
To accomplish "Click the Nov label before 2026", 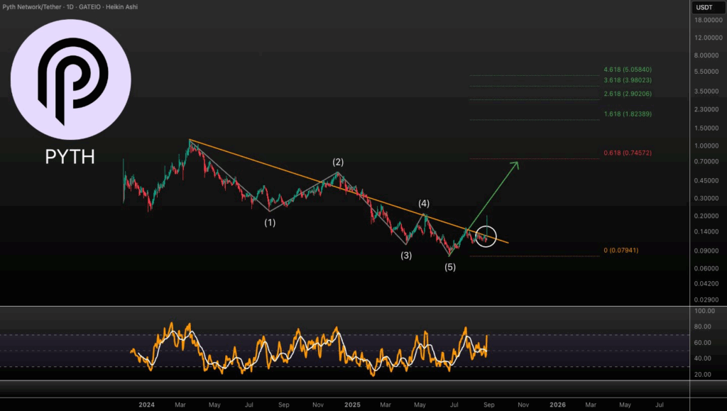I will click(523, 405).
